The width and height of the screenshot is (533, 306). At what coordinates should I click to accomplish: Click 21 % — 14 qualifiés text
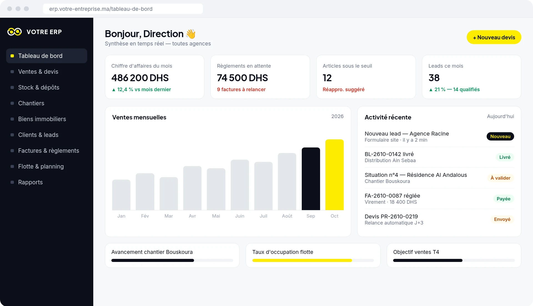click(x=454, y=90)
